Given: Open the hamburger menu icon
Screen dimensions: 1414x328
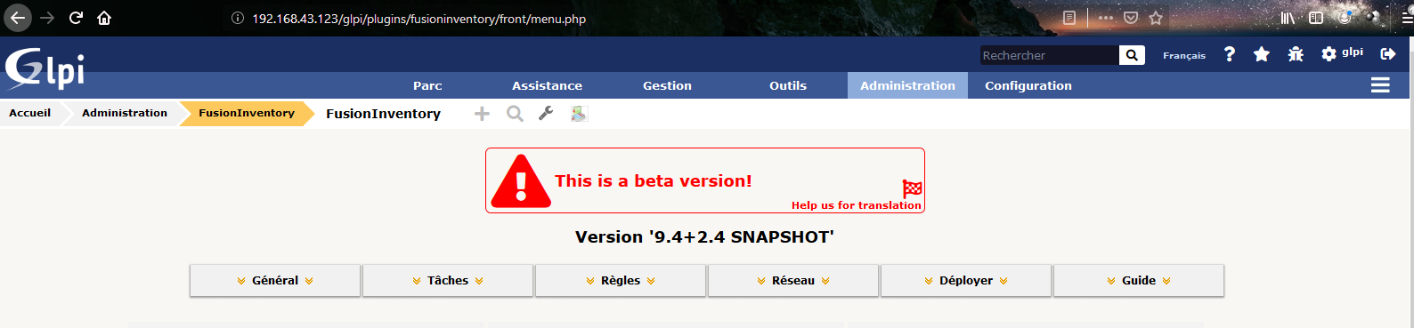Looking at the screenshot, I should 1380,85.
